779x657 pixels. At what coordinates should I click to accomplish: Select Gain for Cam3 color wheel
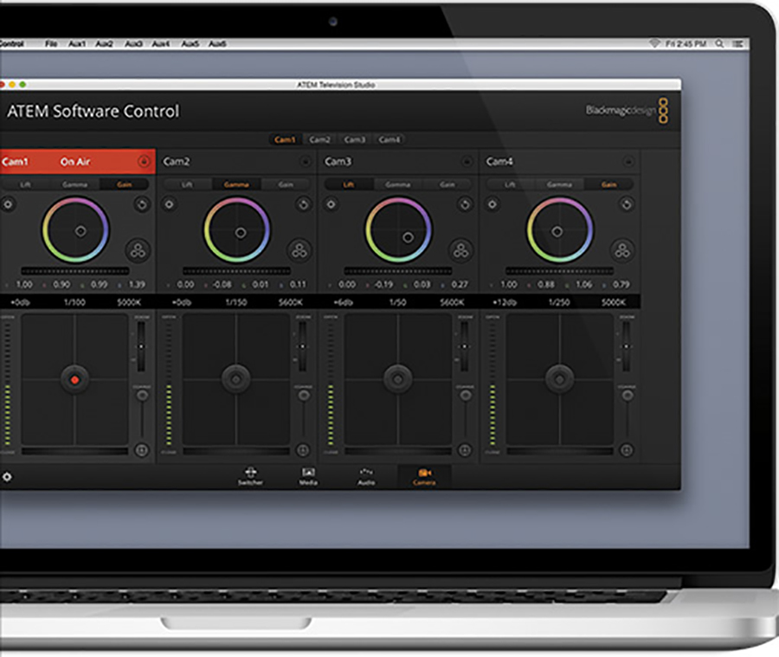pyautogui.click(x=447, y=184)
